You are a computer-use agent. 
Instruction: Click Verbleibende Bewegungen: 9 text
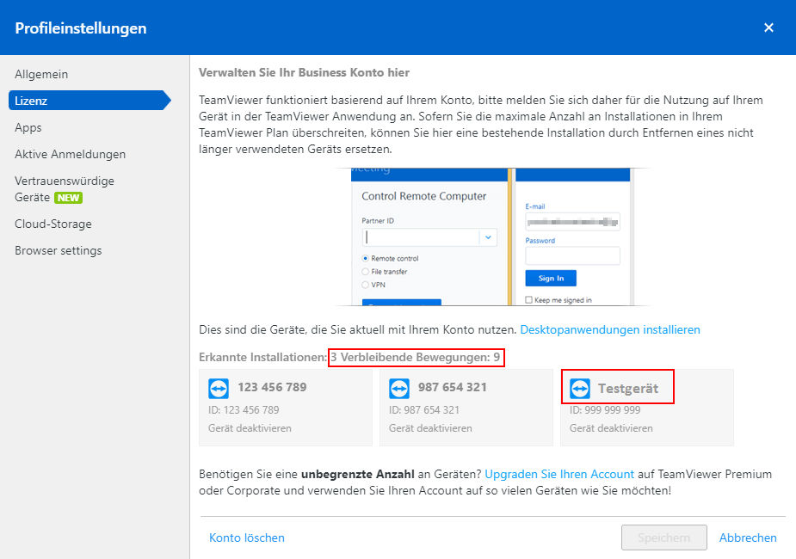[420, 357]
